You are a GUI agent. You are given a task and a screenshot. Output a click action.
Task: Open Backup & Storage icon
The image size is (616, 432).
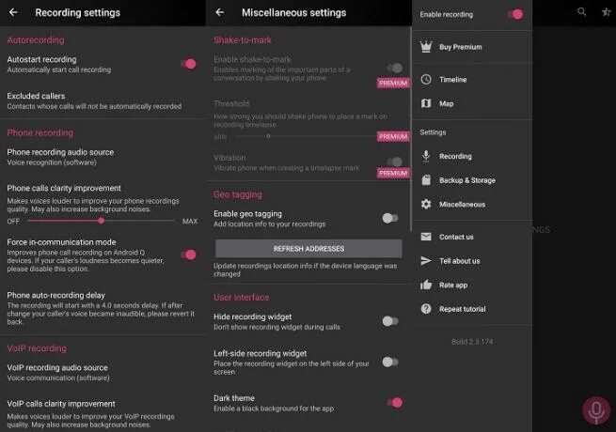[426, 180]
